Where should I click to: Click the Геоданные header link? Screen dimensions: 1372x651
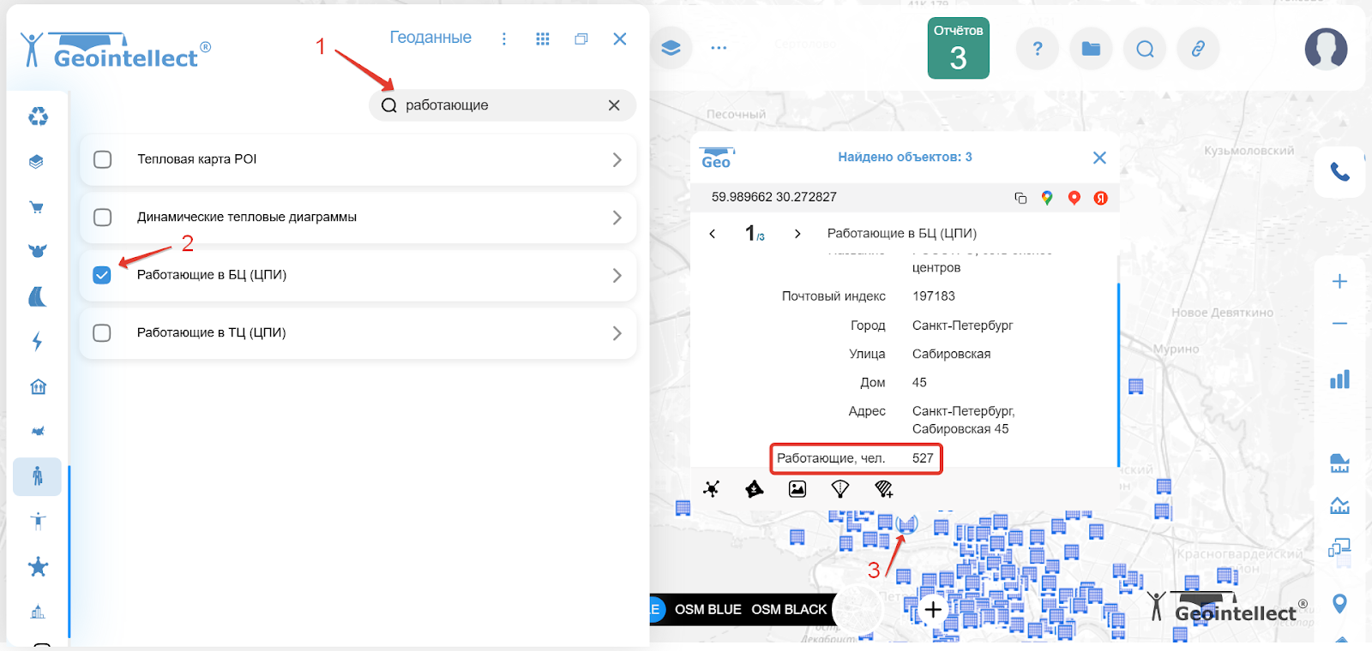[x=430, y=38]
